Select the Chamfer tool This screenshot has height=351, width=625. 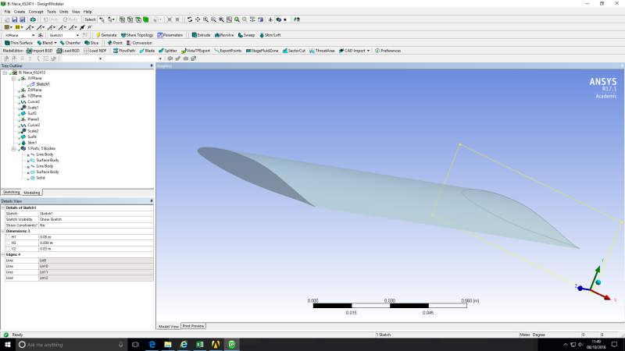70,43
